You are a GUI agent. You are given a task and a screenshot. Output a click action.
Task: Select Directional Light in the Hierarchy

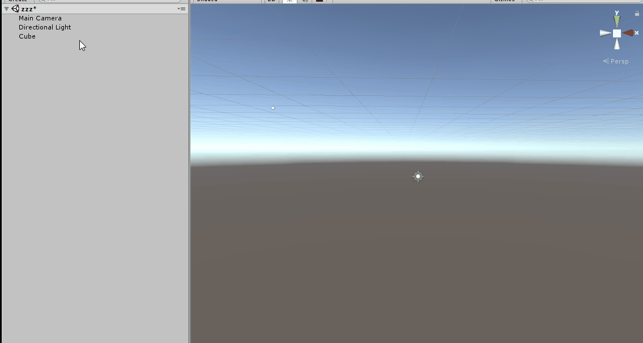pos(45,27)
